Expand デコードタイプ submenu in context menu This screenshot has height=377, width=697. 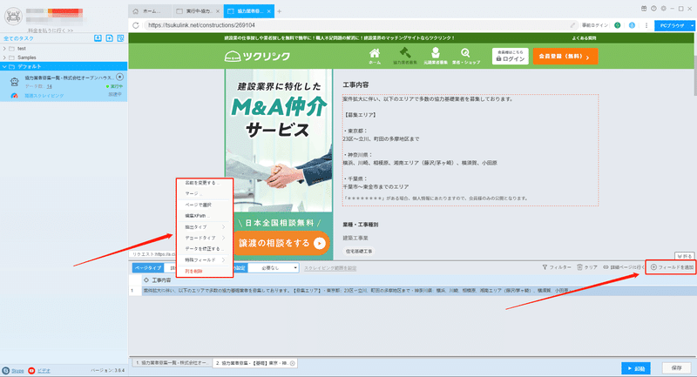point(205,238)
